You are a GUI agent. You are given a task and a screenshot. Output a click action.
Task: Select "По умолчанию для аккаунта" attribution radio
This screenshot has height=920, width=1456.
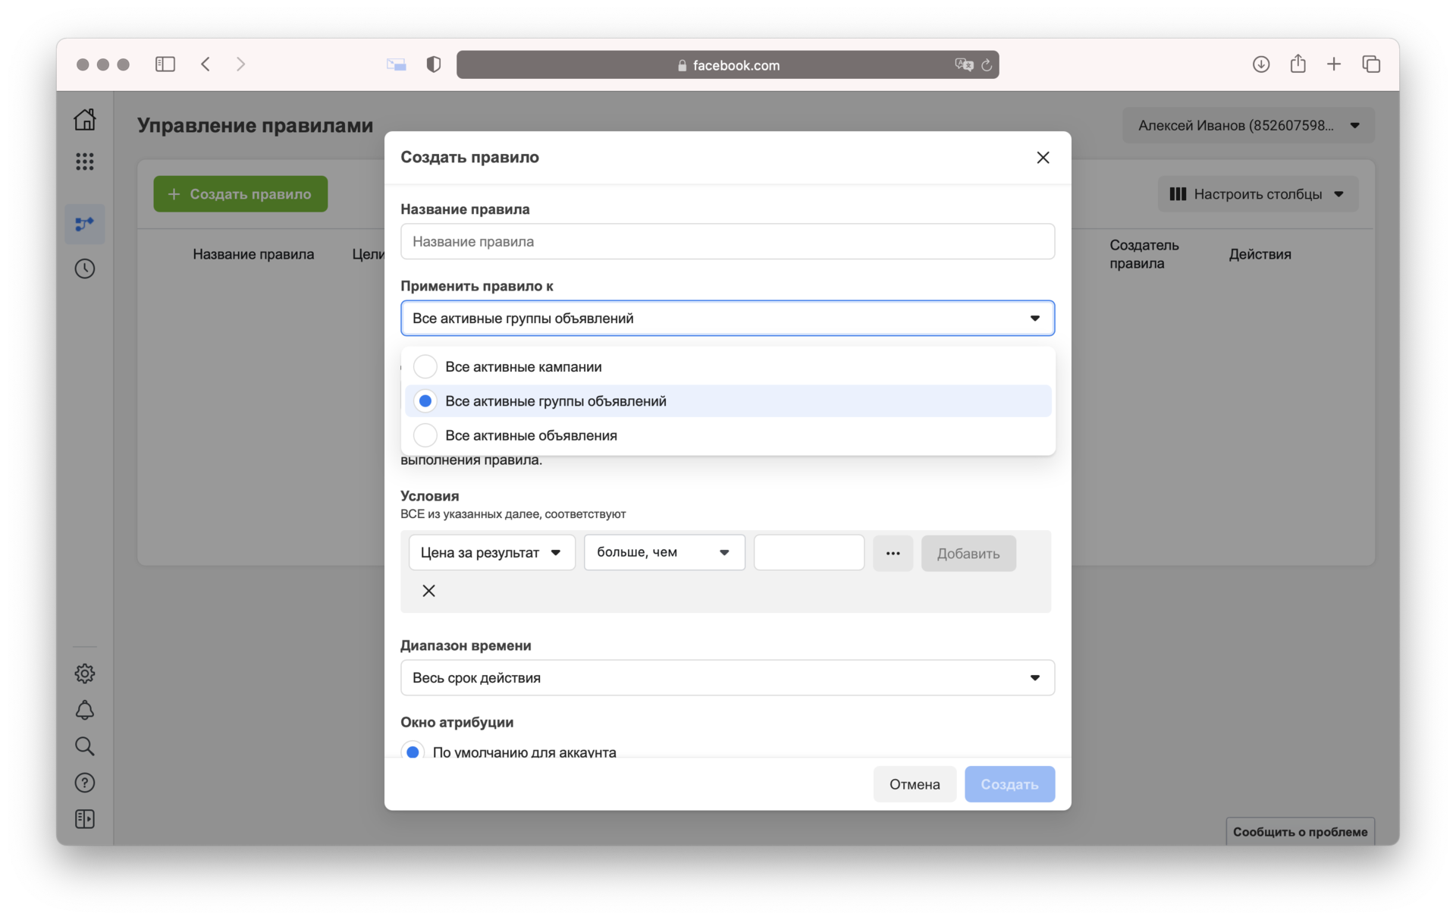(413, 752)
